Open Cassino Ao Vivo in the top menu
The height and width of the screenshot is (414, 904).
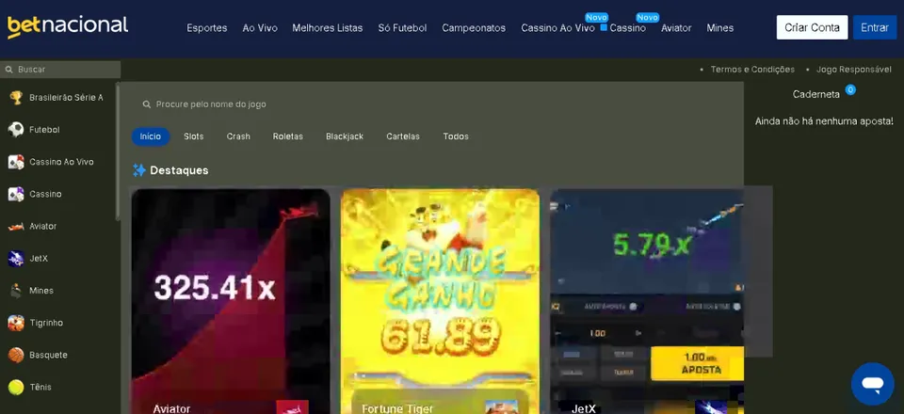click(x=558, y=27)
